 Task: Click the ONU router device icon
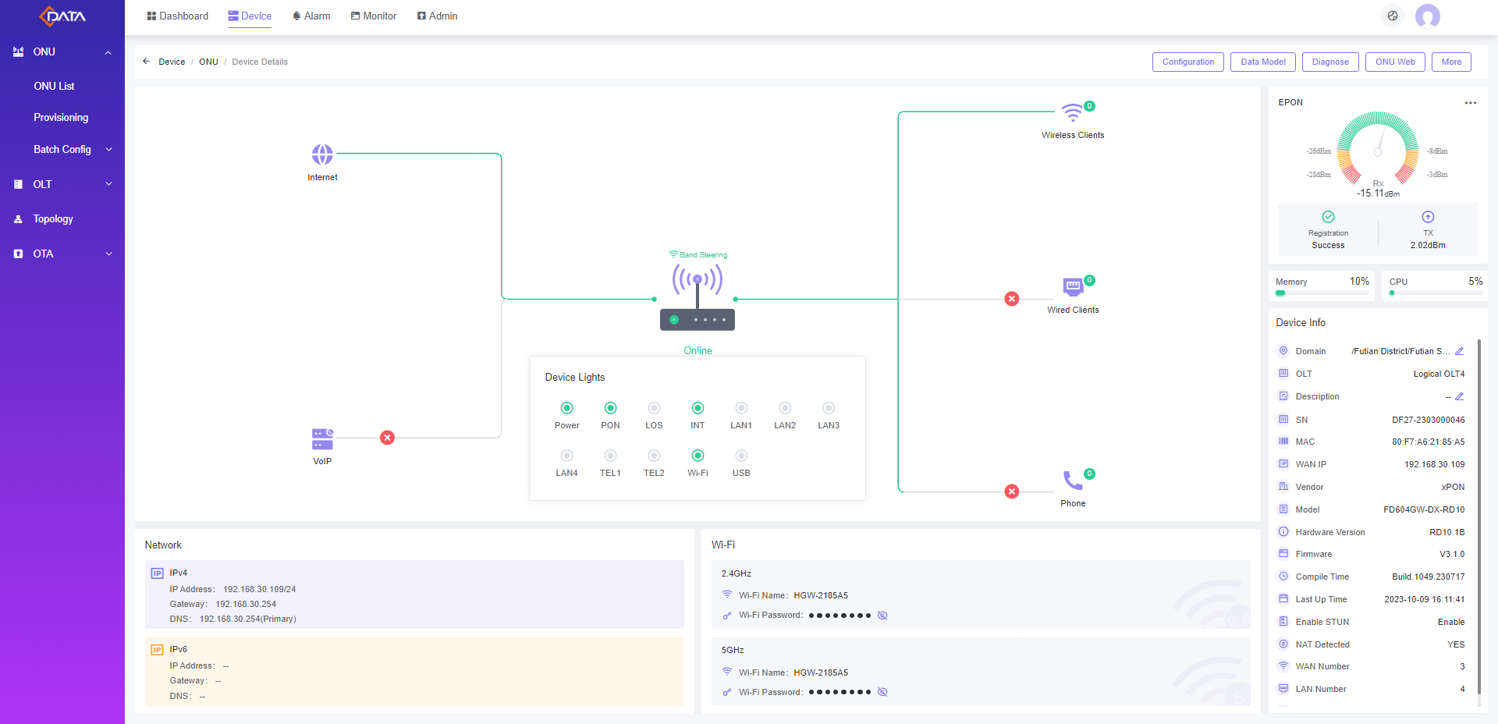coord(698,297)
